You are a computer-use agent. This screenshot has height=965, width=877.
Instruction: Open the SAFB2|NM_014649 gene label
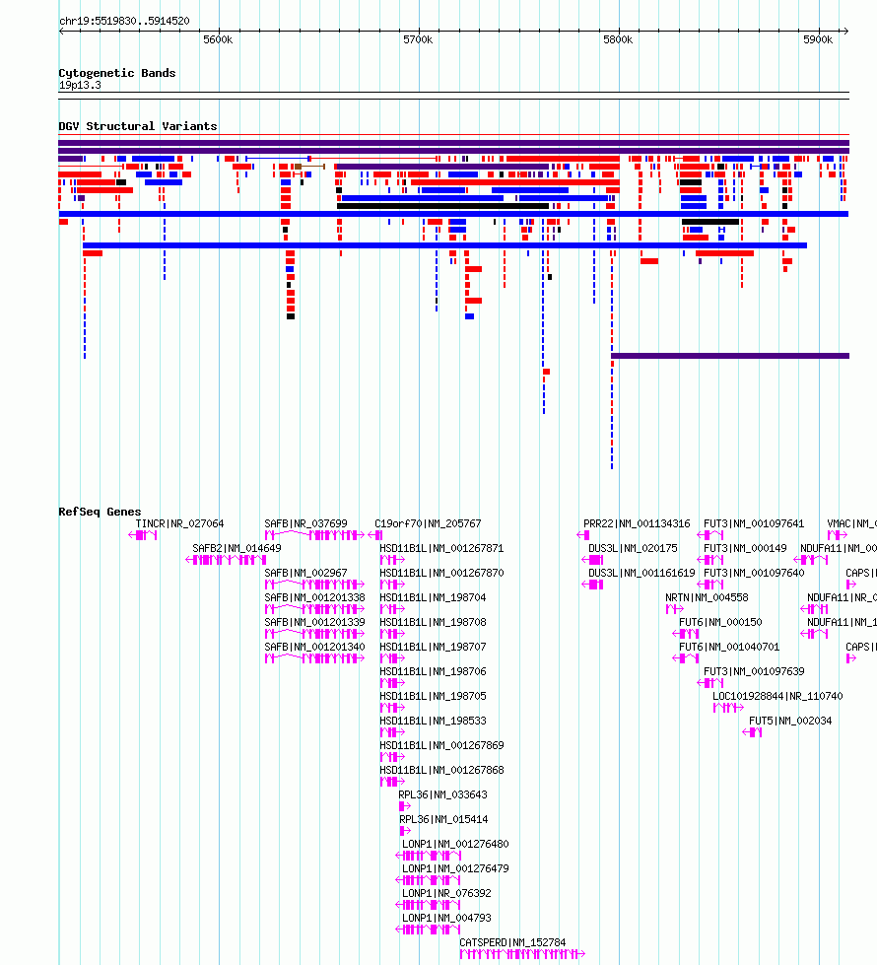click(236, 548)
